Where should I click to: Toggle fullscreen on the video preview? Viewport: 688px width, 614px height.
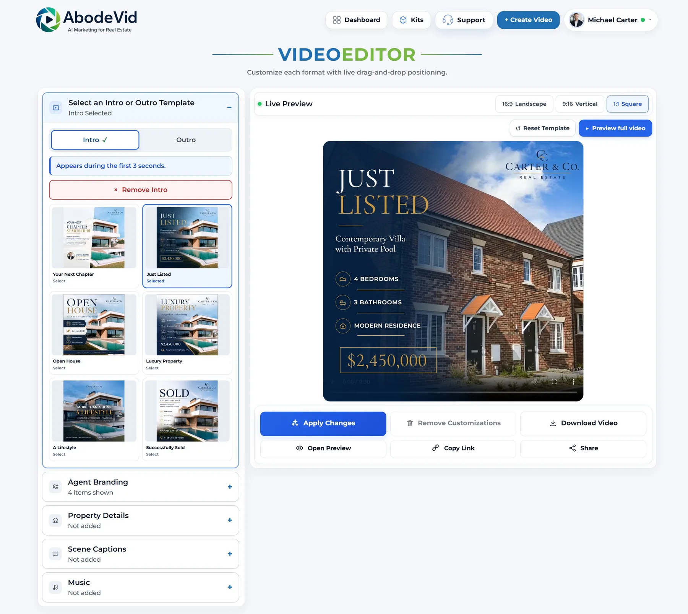click(x=554, y=382)
